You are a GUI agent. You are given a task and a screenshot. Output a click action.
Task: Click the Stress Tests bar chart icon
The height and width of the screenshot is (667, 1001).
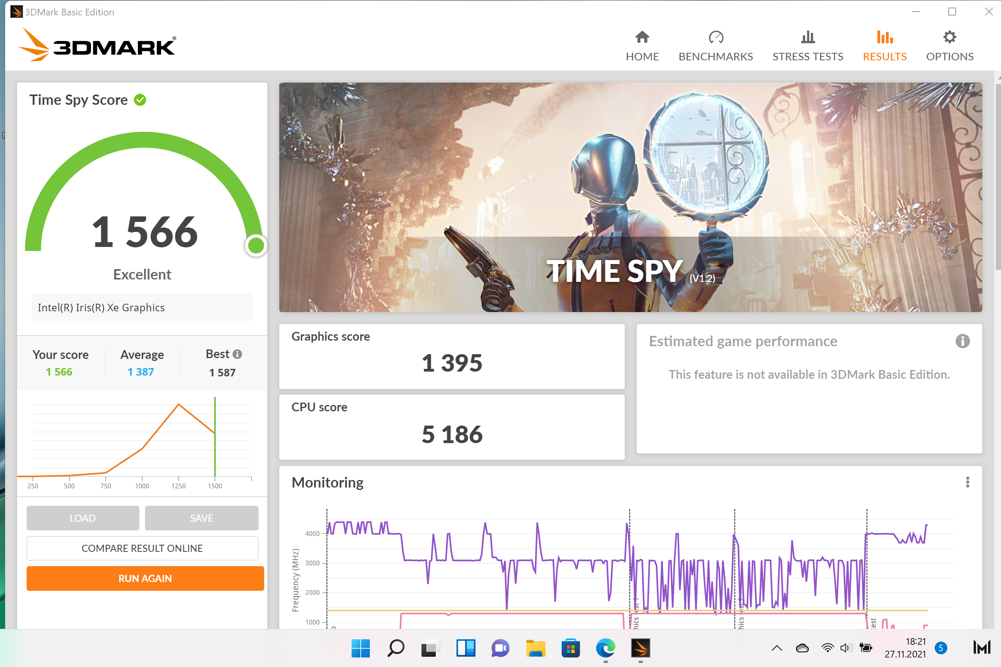point(808,37)
